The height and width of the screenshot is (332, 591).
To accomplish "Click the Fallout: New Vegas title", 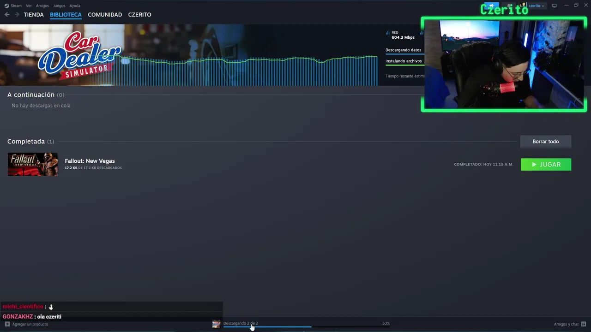I will pyautogui.click(x=90, y=161).
